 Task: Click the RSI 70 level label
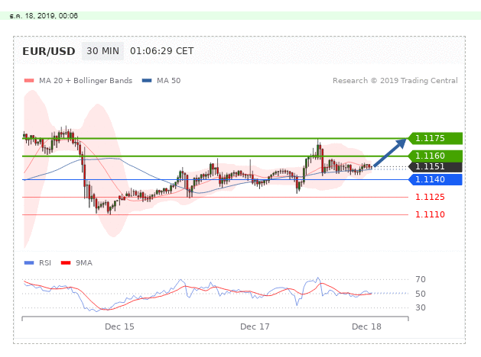coord(421,279)
